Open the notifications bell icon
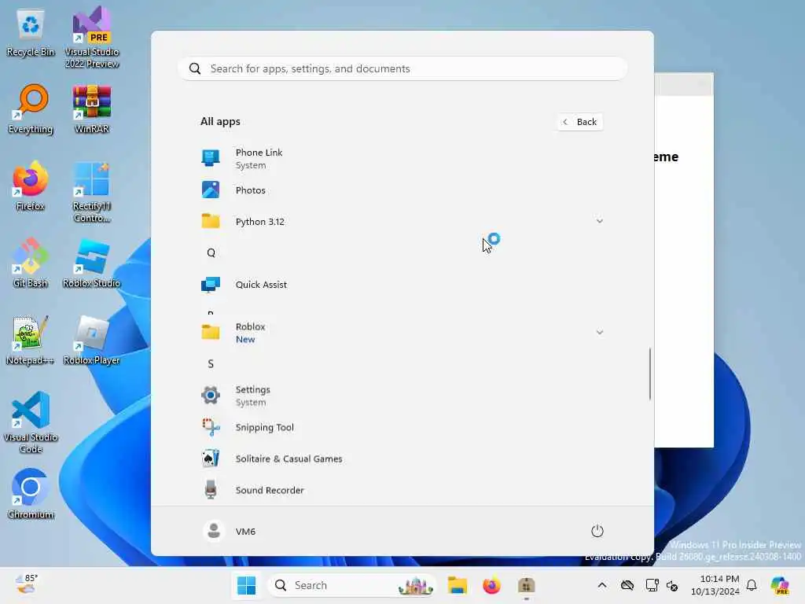This screenshot has height=604, width=805. coord(752,585)
